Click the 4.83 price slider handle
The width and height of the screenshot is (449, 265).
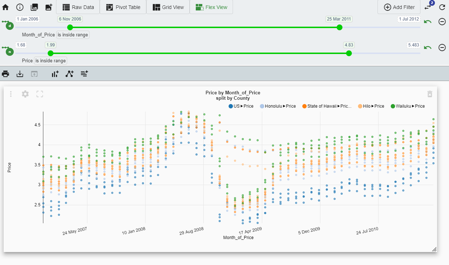(349, 53)
